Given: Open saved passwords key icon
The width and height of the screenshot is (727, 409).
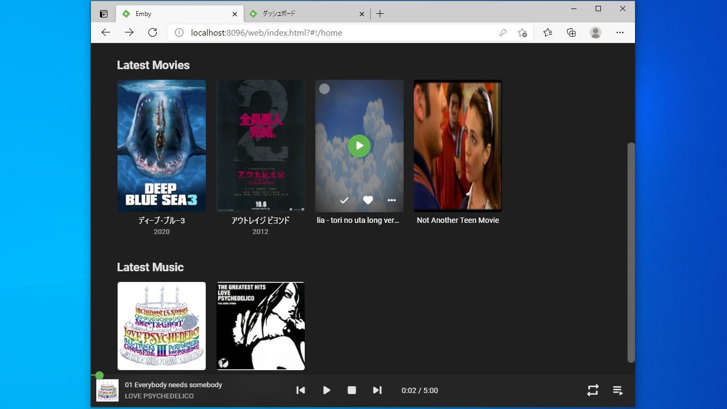Looking at the screenshot, I should coord(503,32).
